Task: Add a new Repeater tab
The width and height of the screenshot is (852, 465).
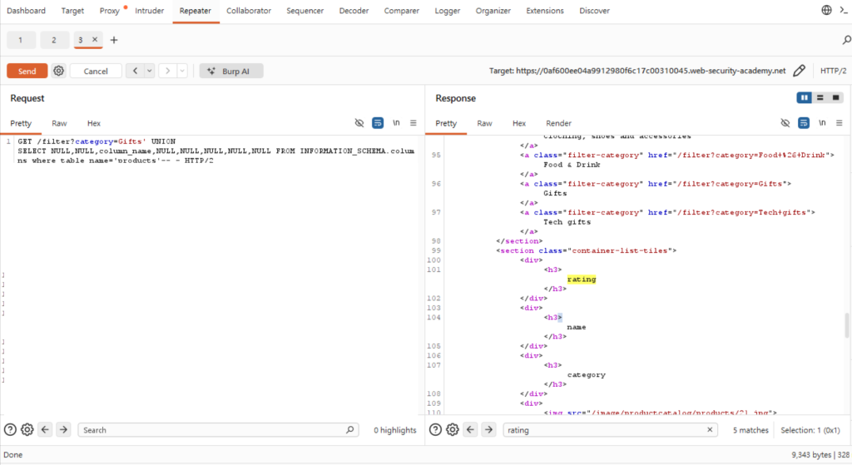Action: [x=113, y=40]
